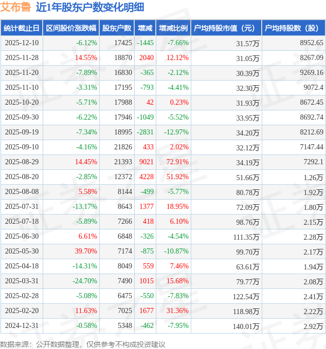Viewport: 326px width, 349px height.
Task: Select the 增减 column header
Action: (x=146, y=28)
